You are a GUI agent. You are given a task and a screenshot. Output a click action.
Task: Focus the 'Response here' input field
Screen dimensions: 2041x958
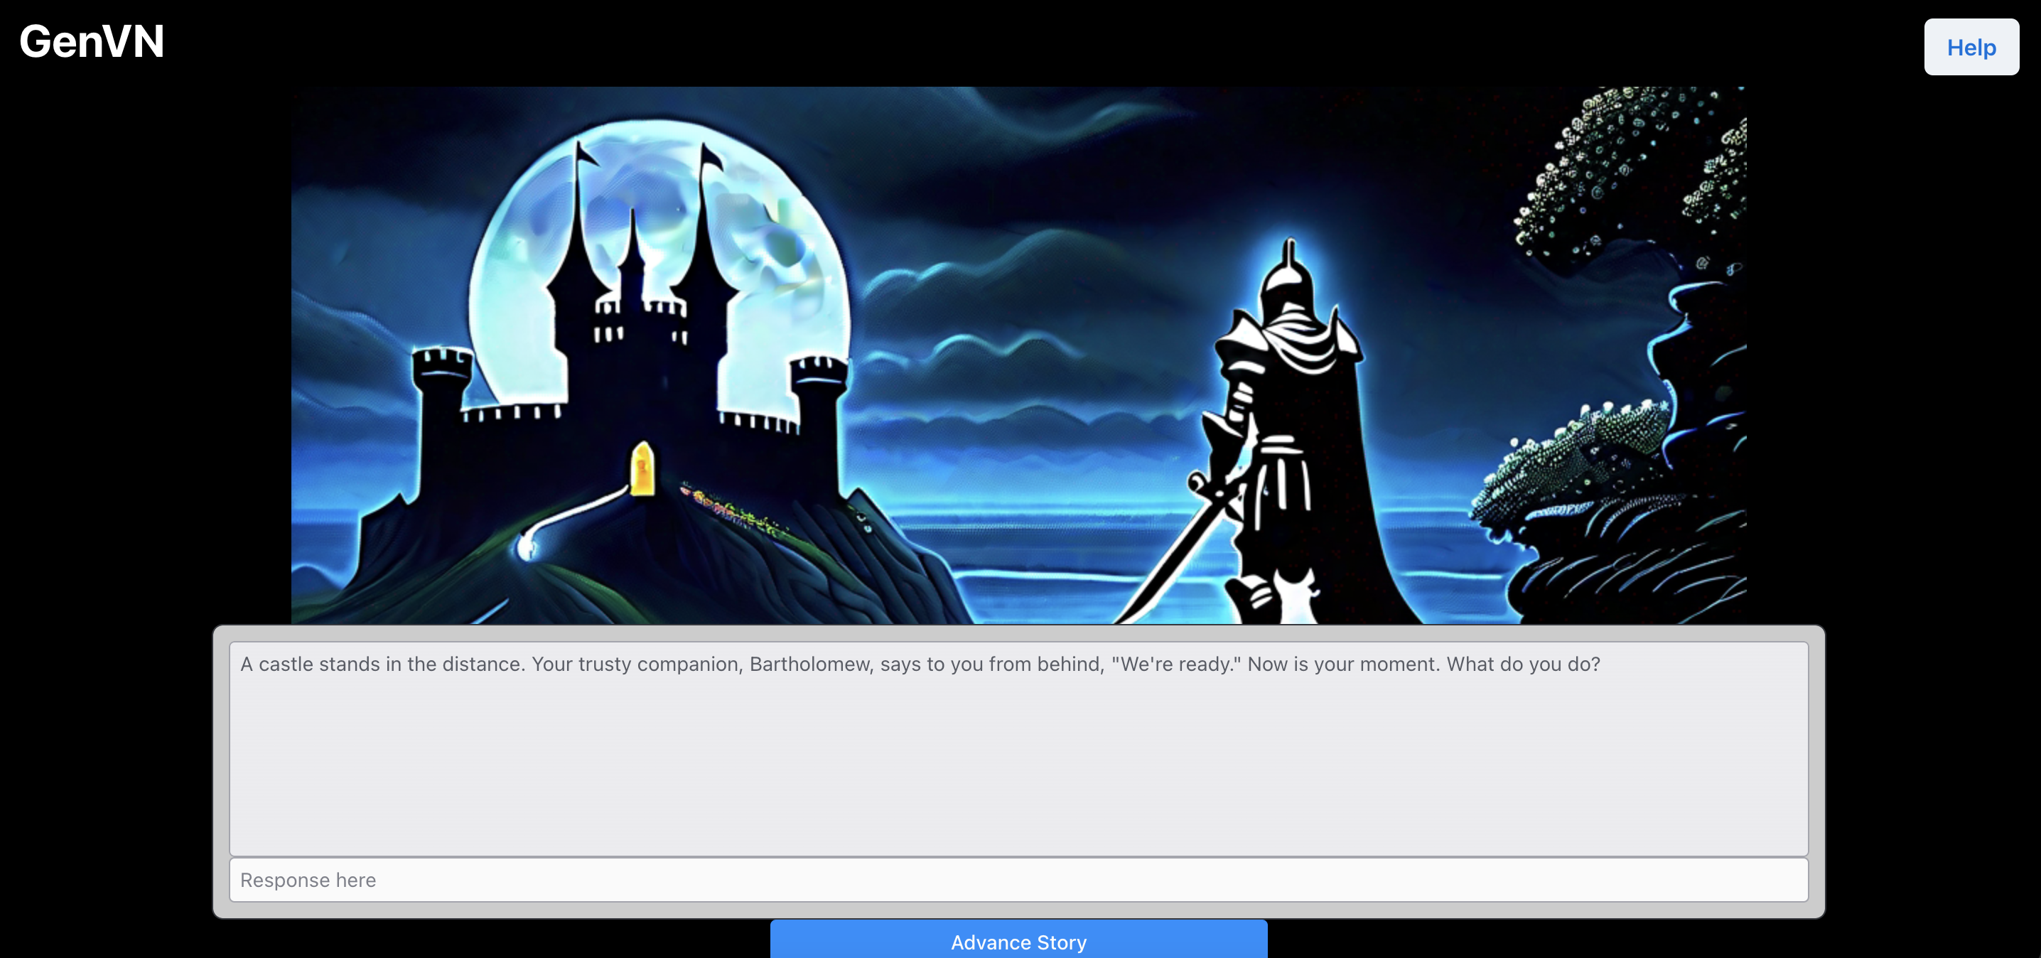(x=1018, y=880)
